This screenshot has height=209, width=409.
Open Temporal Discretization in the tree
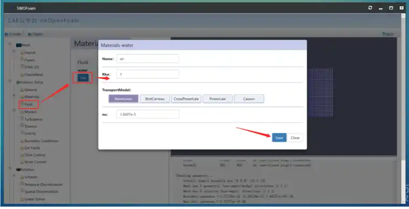43,184
